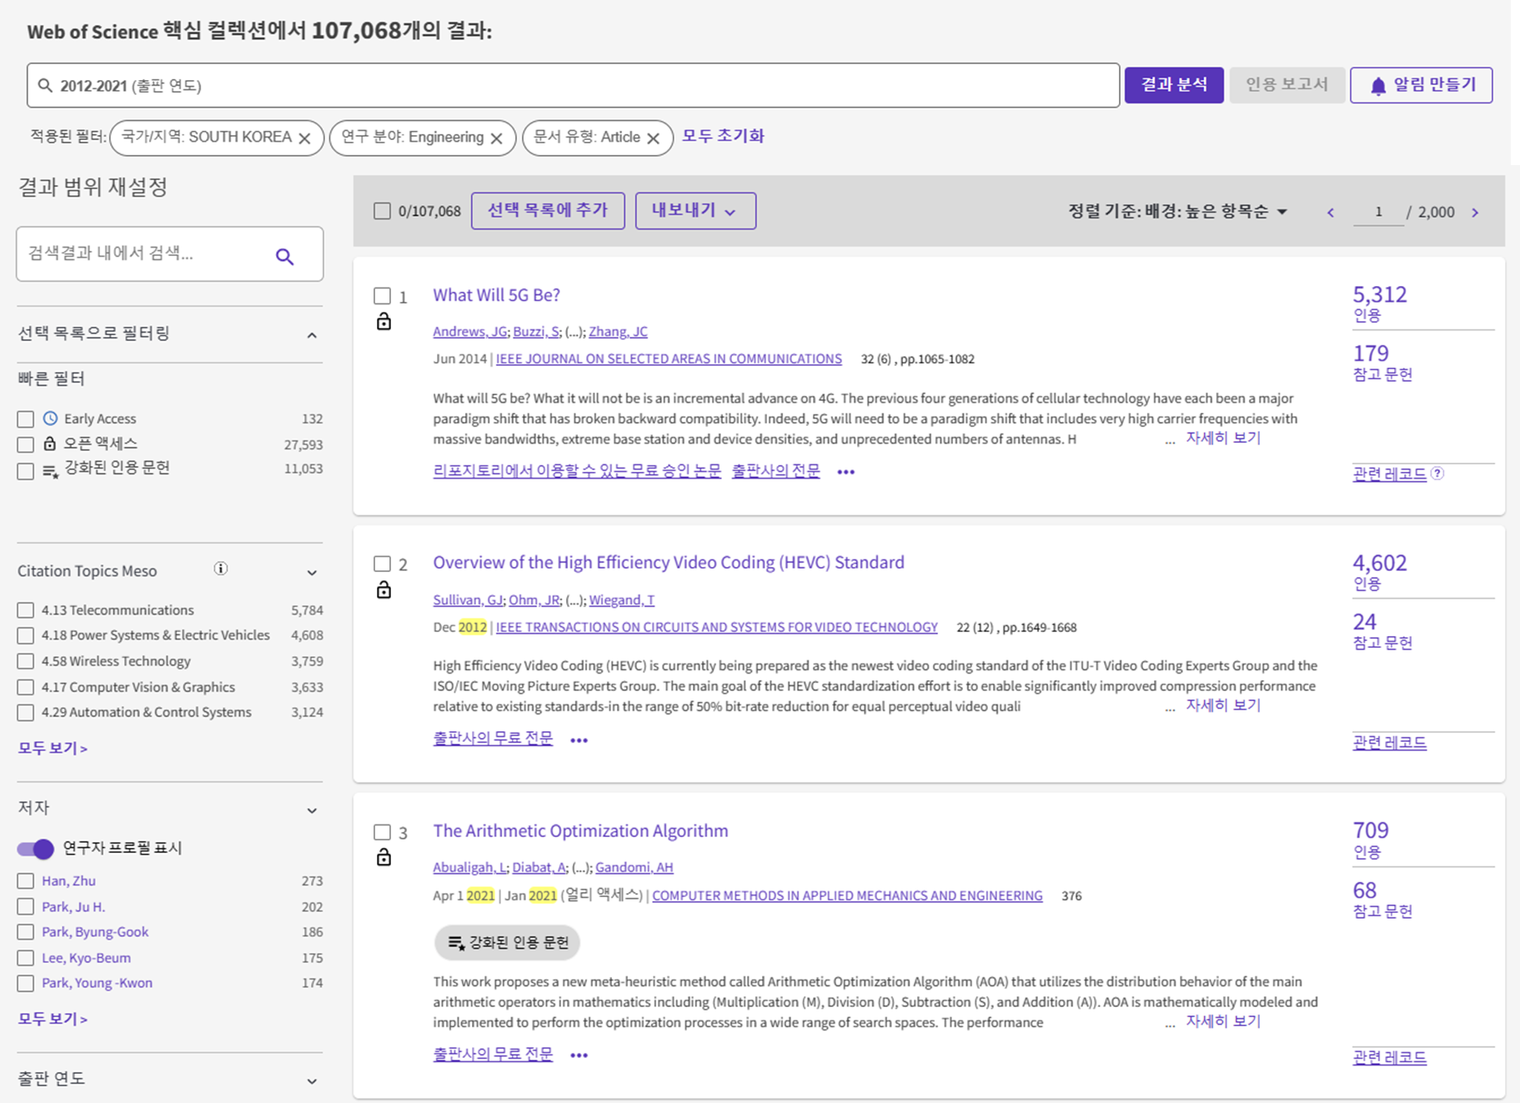The height and width of the screenshot is (1103, 1520).
Task: Open Citation Topics Meso info icon
Action: point(221,569)
